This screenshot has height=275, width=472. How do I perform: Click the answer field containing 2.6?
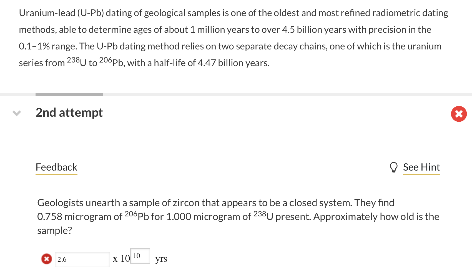pos(82,259)
